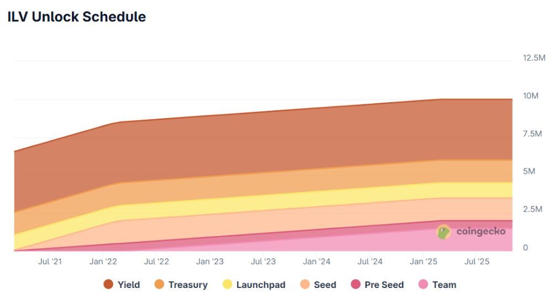Image resolution: width=553 pixels, height=299 pixels.
Task: Click the CoinGecko gecko logo icon
Action: (x=444, y=232)
